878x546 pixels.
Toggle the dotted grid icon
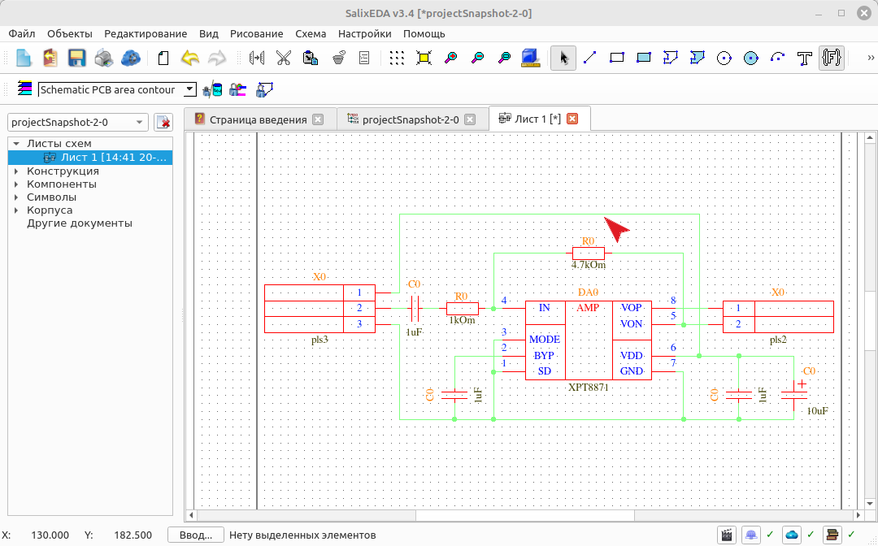397,58
